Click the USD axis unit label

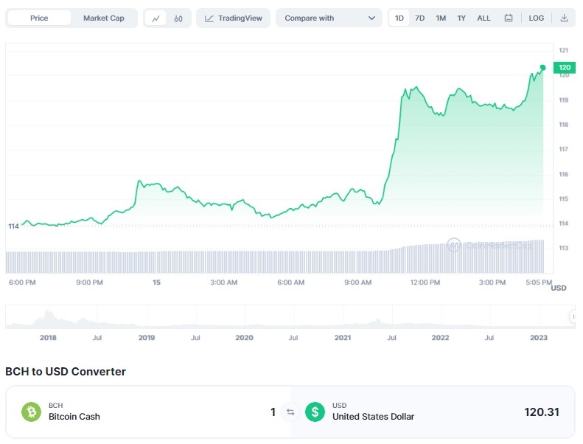(559, 288)
